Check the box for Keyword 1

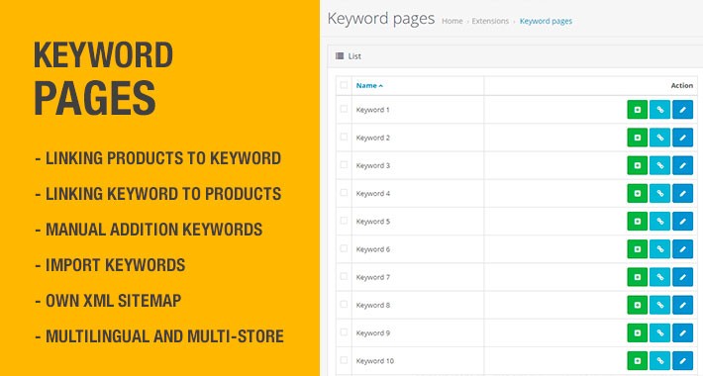344,109
